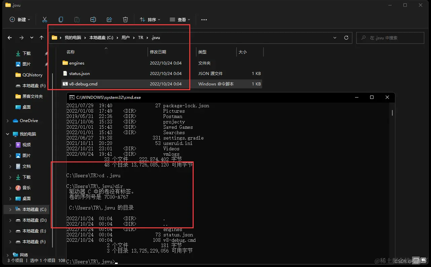
Task: Select 本地磁盘 (C:) in navigation tree
Action: click(30, 209)
